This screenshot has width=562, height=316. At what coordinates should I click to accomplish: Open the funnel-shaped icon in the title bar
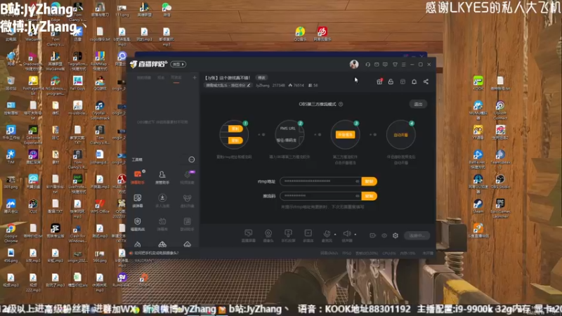tap(395, 65)
